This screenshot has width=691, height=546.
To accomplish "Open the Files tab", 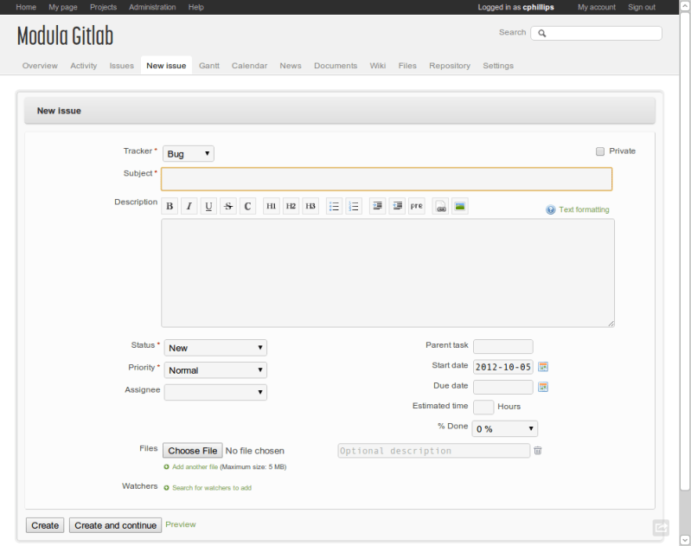I will coord(407,66).
